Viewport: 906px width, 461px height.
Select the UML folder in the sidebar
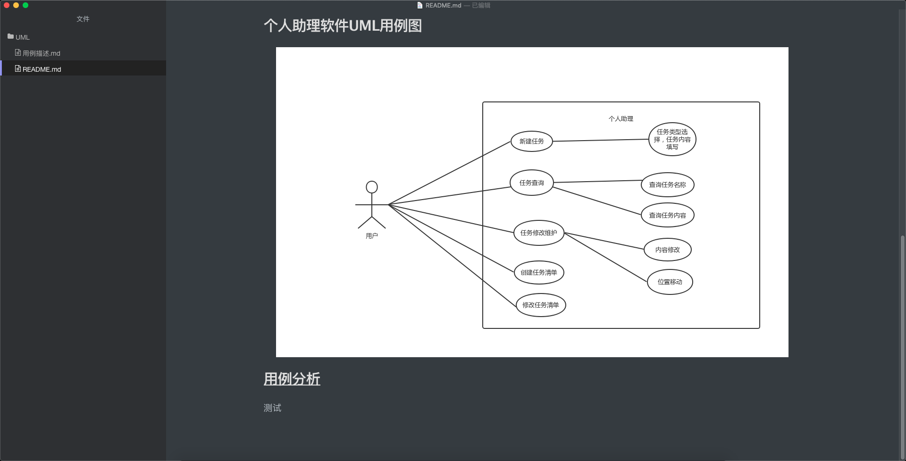tap(22, 37)
